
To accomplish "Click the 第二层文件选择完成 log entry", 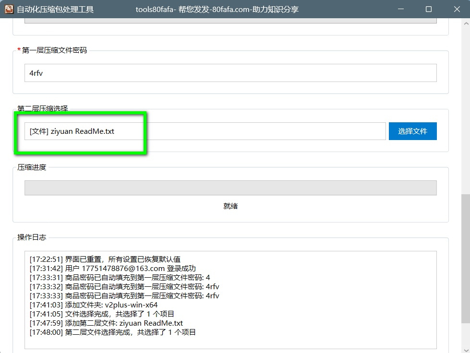I will point(112,332).
